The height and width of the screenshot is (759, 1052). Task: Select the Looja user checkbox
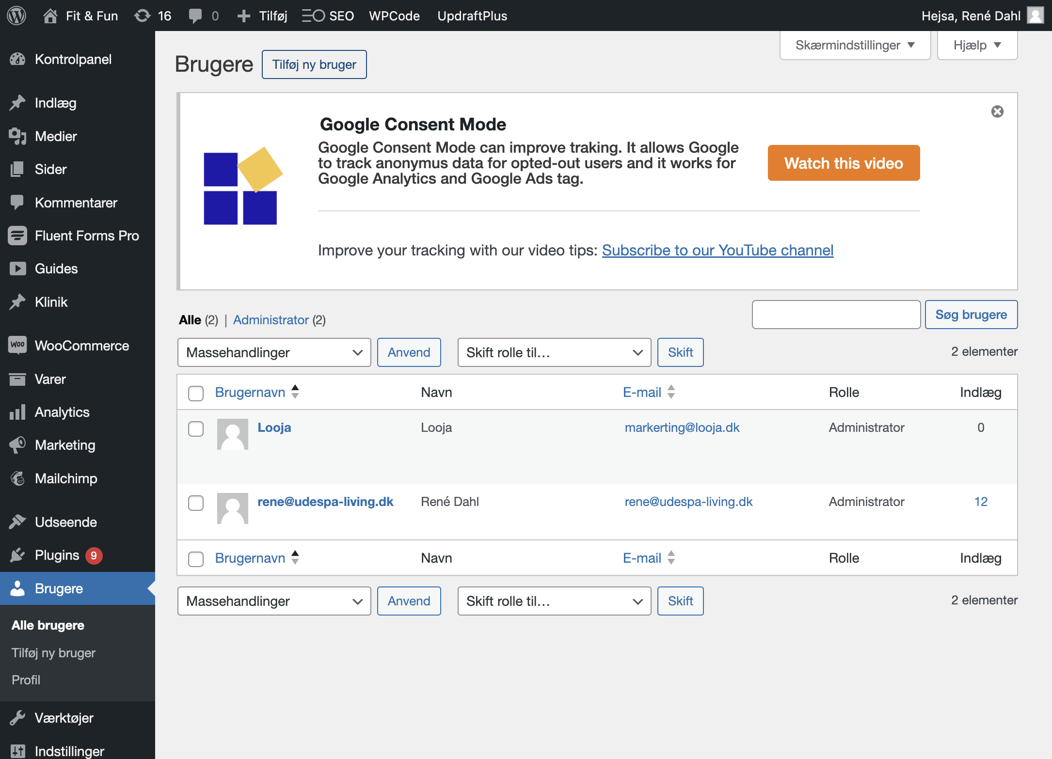[196, 428]
